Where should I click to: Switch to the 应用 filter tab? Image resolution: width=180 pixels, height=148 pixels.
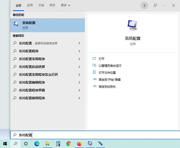[30, 5]
